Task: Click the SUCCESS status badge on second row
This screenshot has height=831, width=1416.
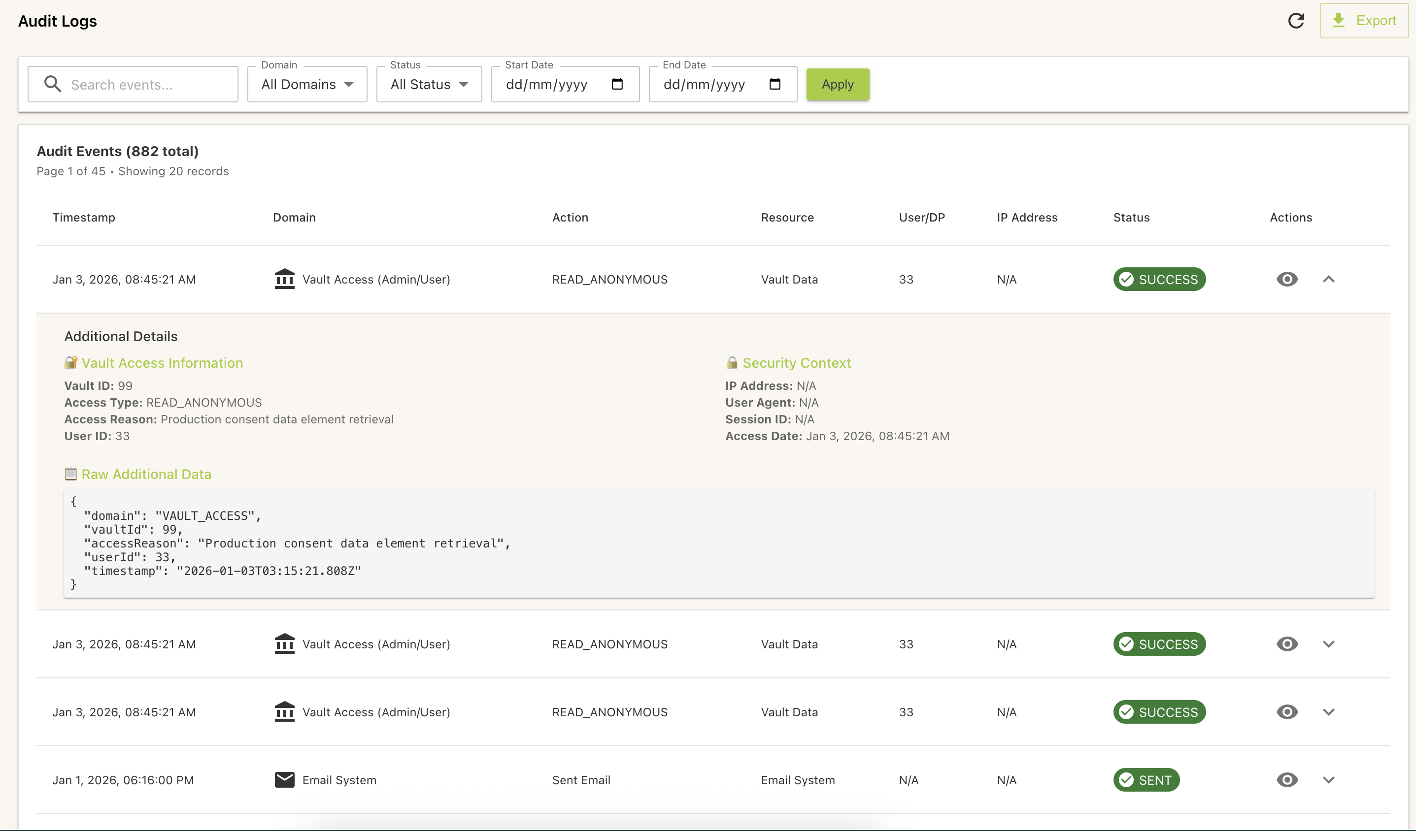Action: (1159, 644)
